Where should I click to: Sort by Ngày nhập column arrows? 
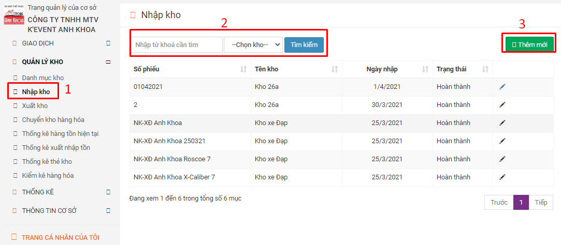point(425,69)
